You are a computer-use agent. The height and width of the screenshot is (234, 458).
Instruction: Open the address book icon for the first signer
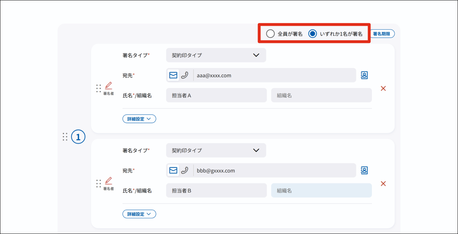[364, 75]
